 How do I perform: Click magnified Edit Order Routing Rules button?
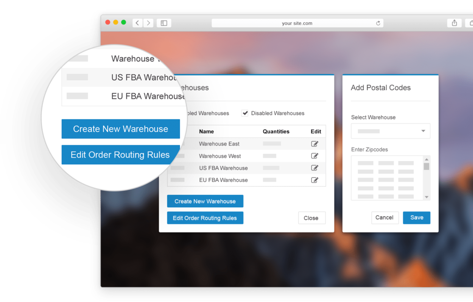click(121, 155)
